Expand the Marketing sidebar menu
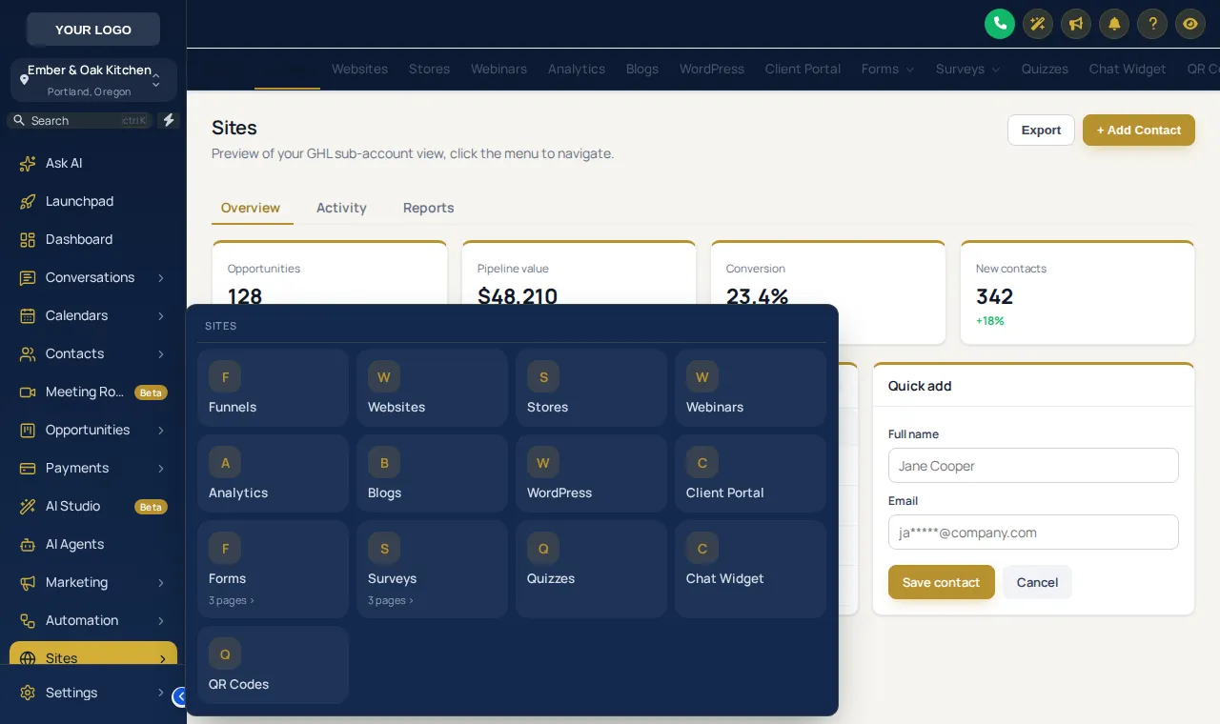Viewport: 1220px width, 724px height. pos(93,582)
